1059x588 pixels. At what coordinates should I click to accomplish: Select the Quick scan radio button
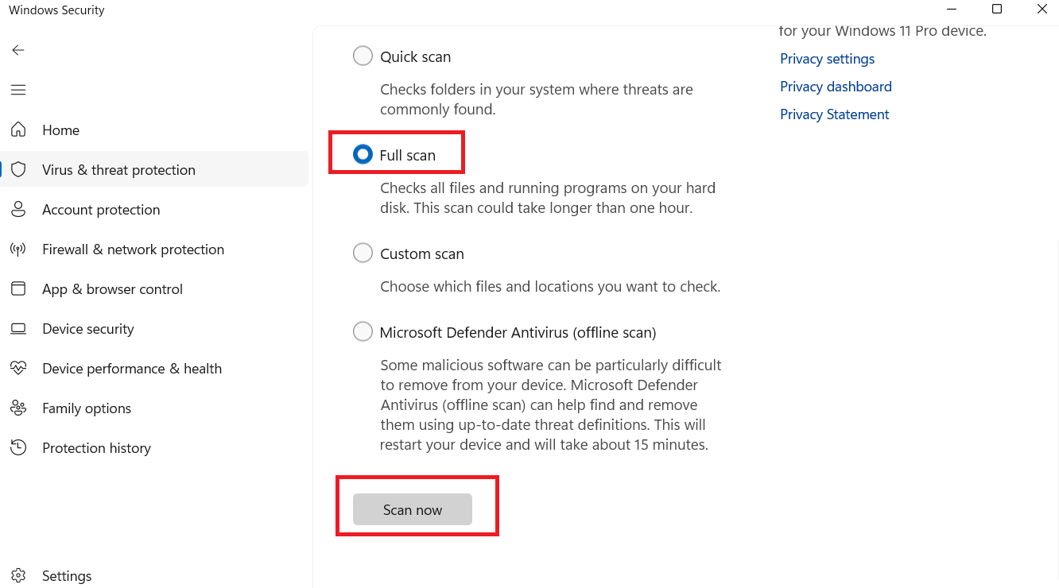363,56
